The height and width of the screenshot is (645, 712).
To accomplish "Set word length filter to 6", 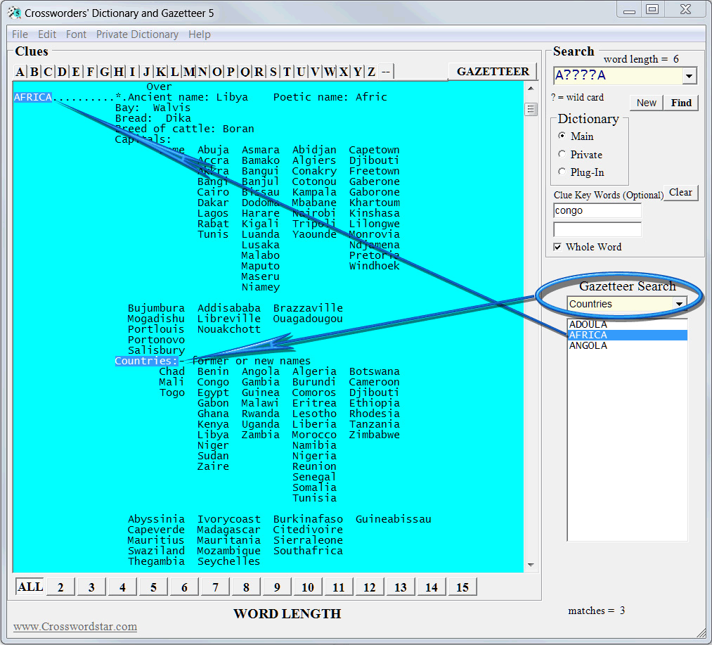I will (x=184, y=587).
